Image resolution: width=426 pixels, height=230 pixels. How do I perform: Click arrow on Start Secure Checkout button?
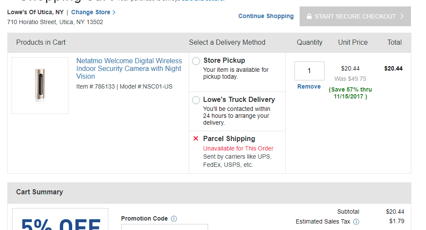click(x=402, y=16)
